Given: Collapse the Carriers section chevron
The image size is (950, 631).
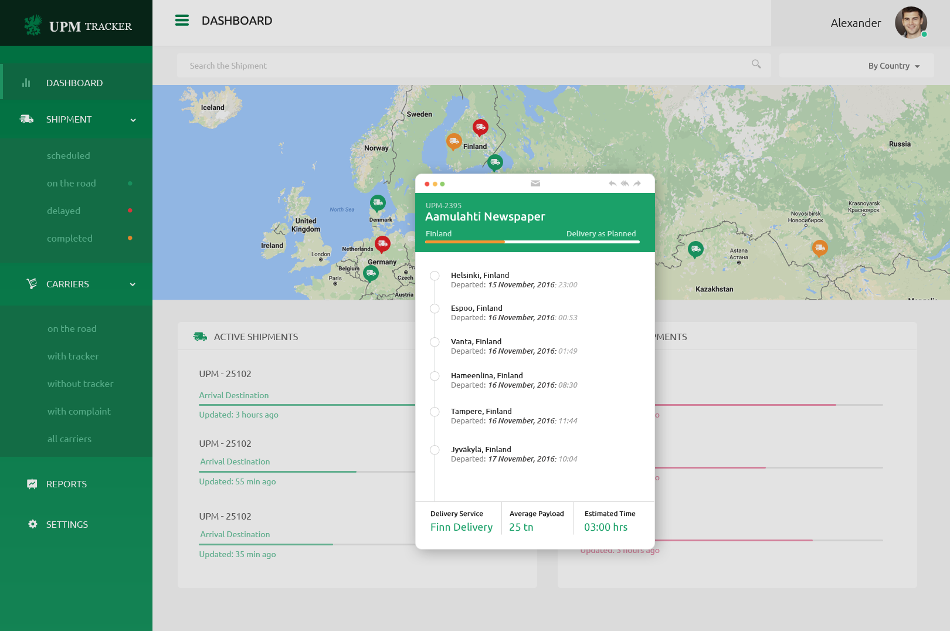Looking at the screenshot, I should (x=133, y=284).
